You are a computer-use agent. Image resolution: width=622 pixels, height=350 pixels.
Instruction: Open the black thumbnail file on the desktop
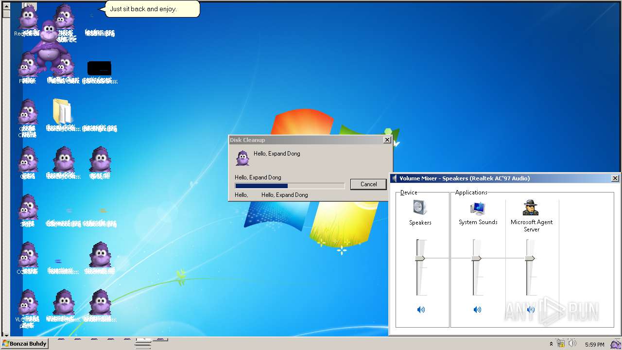pos(100,68)
